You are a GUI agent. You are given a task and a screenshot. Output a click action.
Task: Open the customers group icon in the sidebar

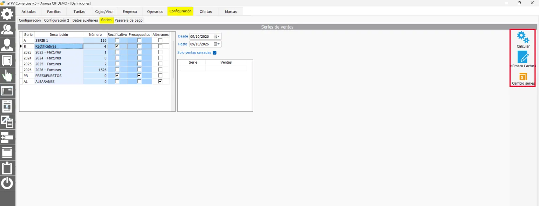(7, 29)
